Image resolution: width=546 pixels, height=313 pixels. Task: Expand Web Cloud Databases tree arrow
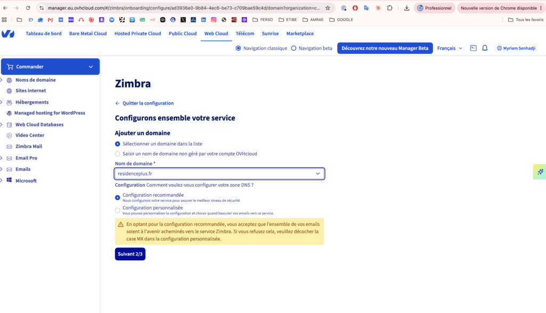[x=2, y=124]
